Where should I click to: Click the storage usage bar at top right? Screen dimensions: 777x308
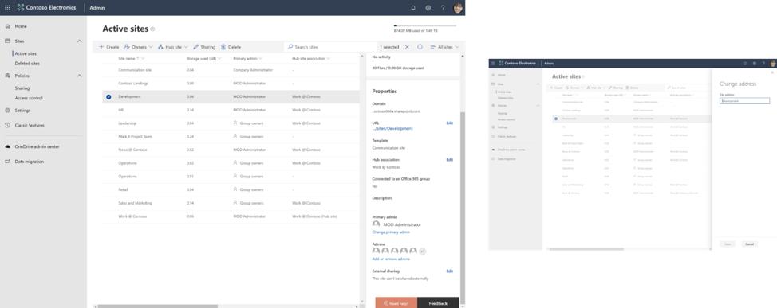[424, 25]
